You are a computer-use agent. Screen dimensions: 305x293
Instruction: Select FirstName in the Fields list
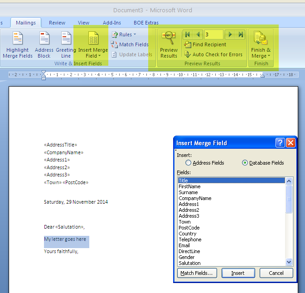(232, 186)
